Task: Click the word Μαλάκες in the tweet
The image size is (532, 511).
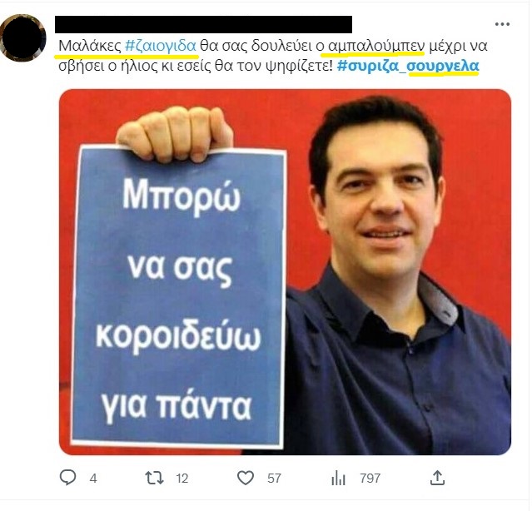Action: pos(90,46)
